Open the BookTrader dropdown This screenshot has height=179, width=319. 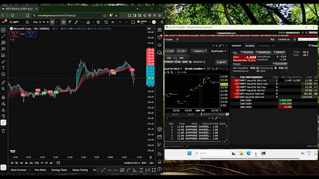pyautogui.click(x=219, y=51)
